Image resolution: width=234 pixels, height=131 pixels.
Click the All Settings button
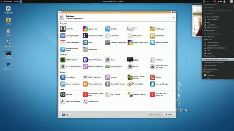[155, 115]
